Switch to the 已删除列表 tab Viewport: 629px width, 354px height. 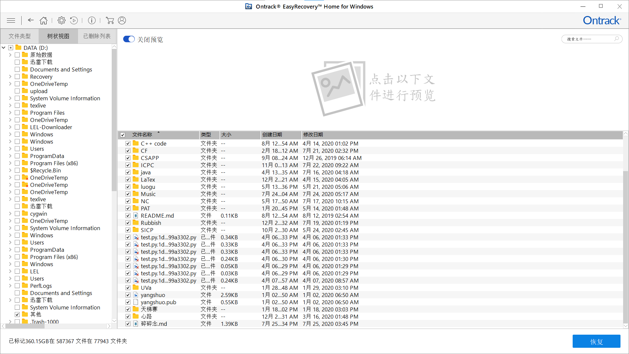tap(97, 36)
